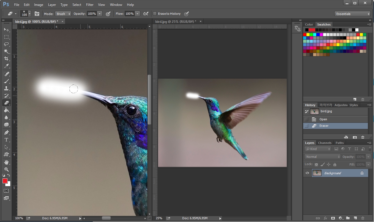Image resolution: width=374 pixels, height=222 pixels.
Task: Open the layer style fx menu
Action: [325, 218]
